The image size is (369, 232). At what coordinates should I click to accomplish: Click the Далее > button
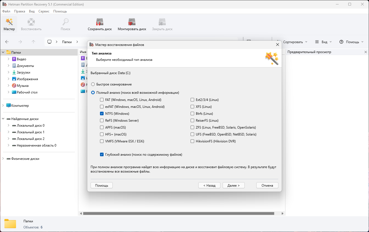coord(234,186)
